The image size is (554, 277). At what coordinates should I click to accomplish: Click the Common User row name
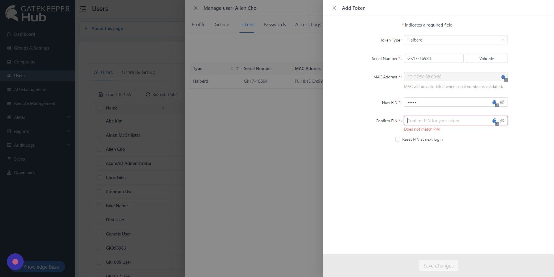(x=120, y=192)
